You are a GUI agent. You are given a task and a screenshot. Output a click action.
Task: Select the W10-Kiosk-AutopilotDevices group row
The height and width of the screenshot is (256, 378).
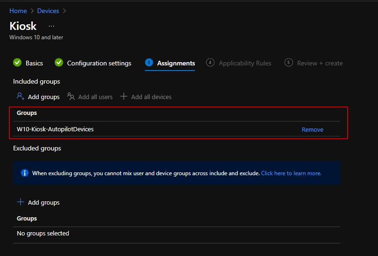pyautogui.click(x=55, y=129)
